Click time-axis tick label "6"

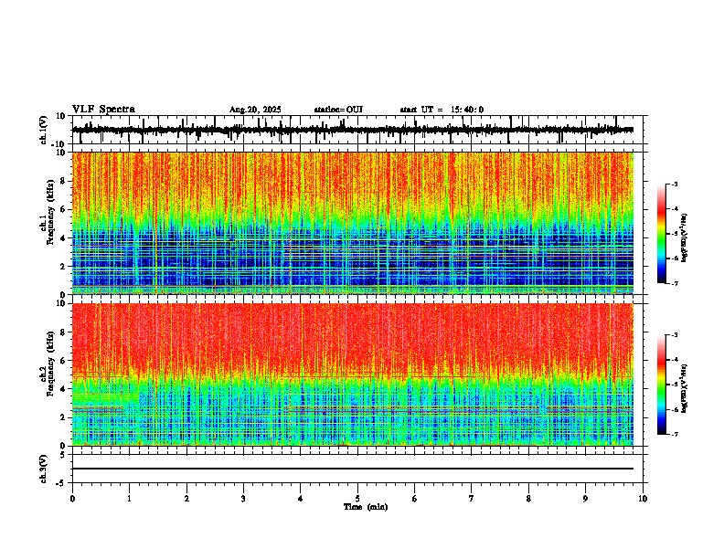point(415,499)
